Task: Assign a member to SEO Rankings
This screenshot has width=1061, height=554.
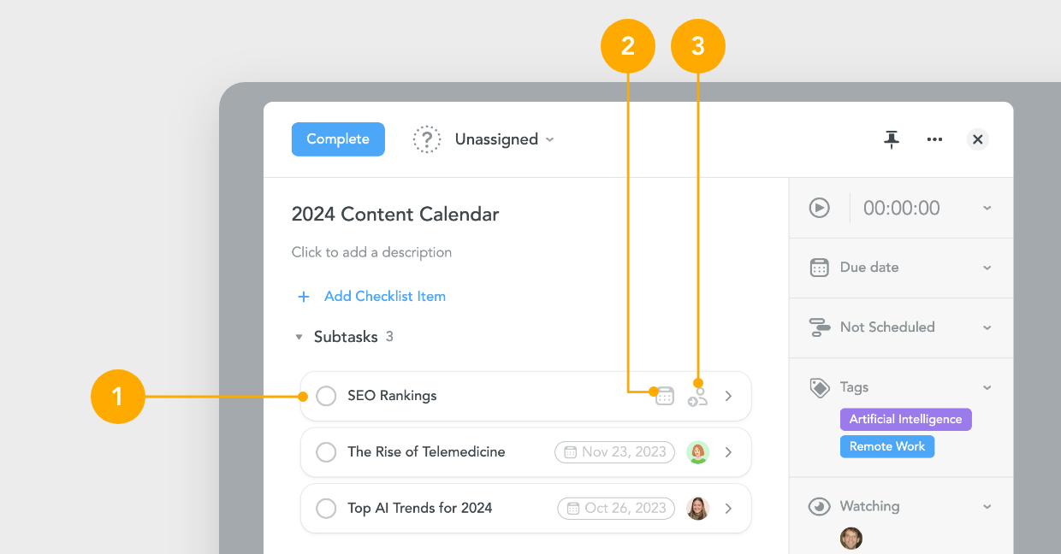Action: [697, 396]
